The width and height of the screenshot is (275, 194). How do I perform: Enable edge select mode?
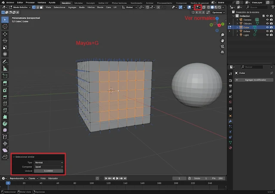(x=37, y=7)
